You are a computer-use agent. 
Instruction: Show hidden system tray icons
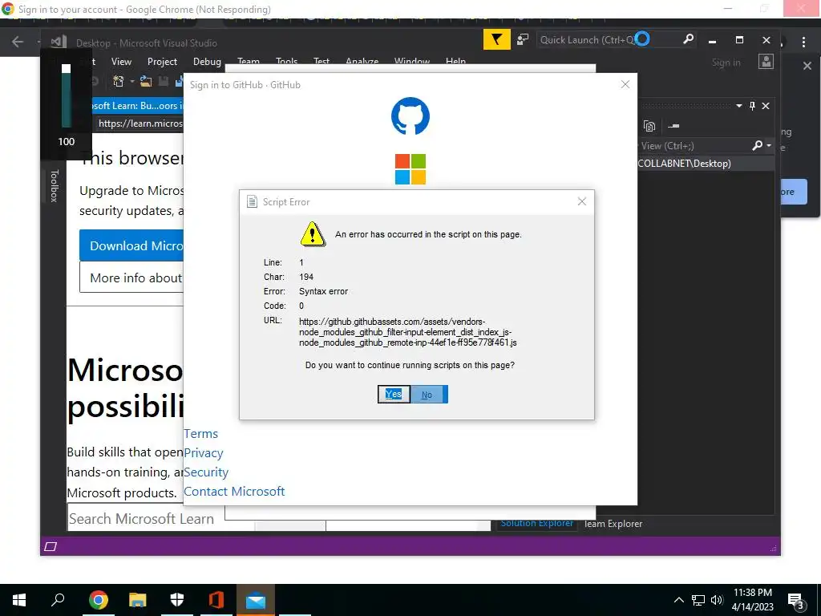point(678,600)
